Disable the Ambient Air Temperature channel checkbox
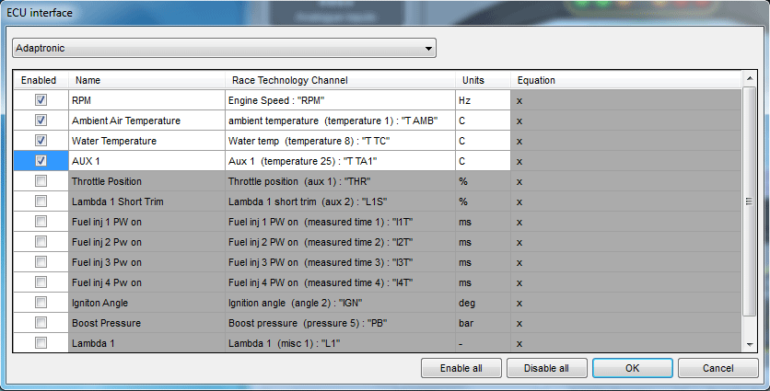The width and height of the screenshot is (770, 391). tap(41, 121)
